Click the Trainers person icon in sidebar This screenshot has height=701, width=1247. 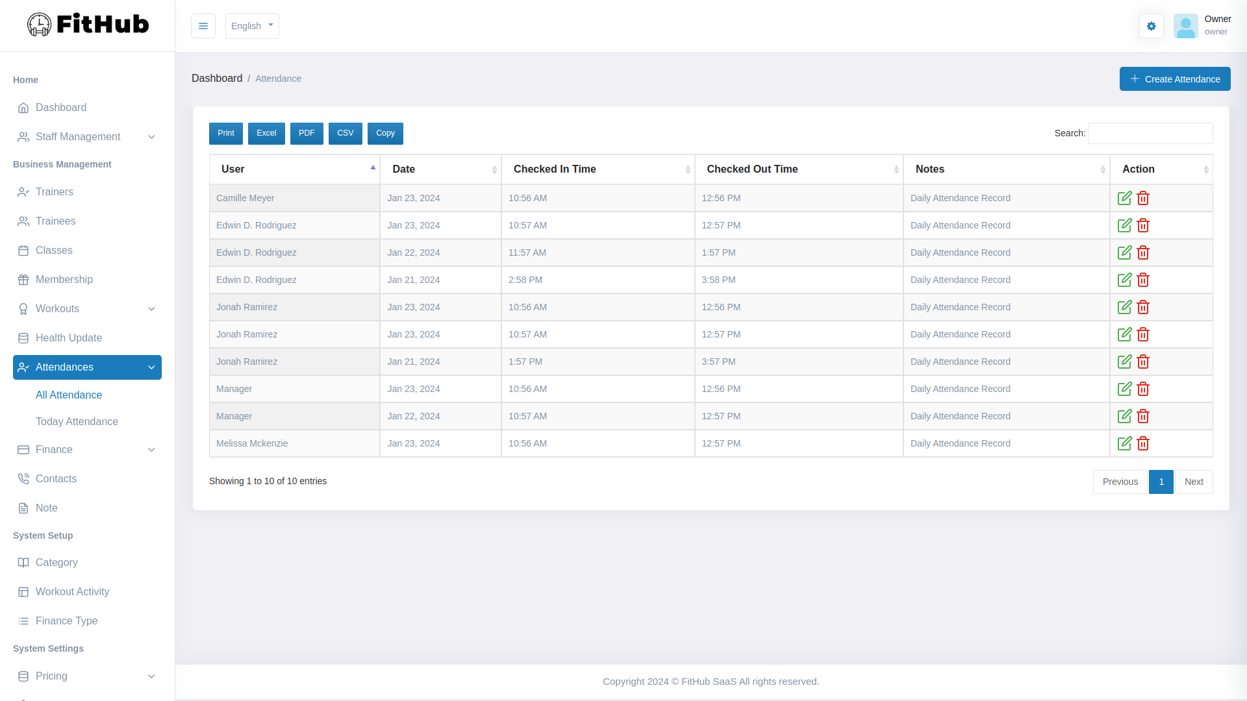click(x=23, y=192)
